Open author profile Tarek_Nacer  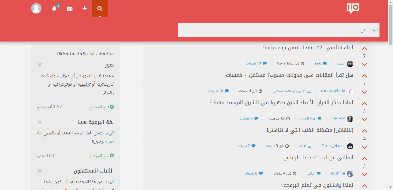point(333,146)
